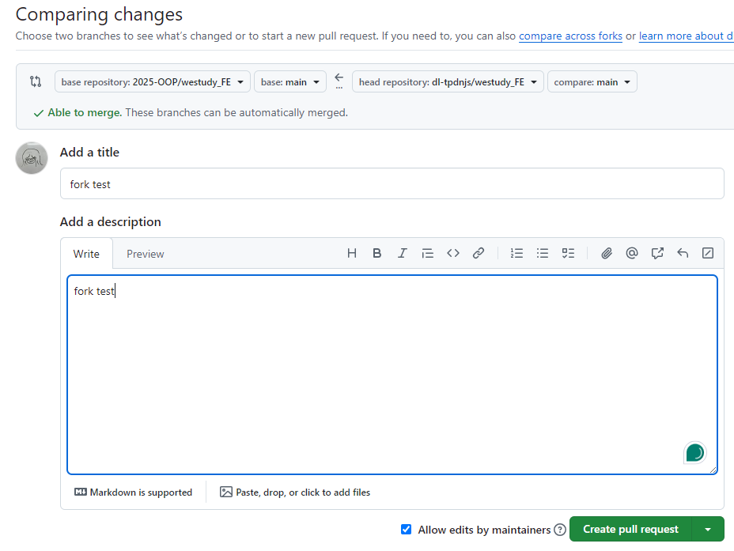Switch to the Preview tab
The image size is (734, 551).
point(146,254)
